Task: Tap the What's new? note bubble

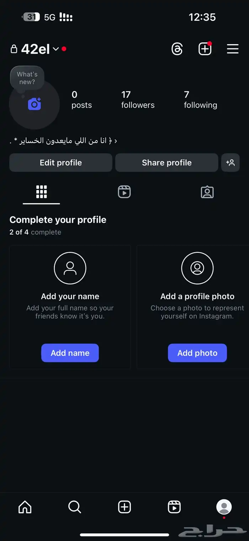Action: pyautogui.click(x=27, y=78)
